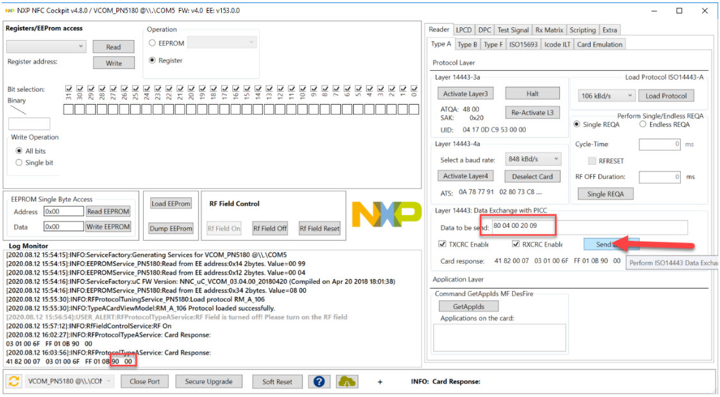The image size is (720, 397).
Task: Open the Rx Matrix tab
Action: coord(549,29)
